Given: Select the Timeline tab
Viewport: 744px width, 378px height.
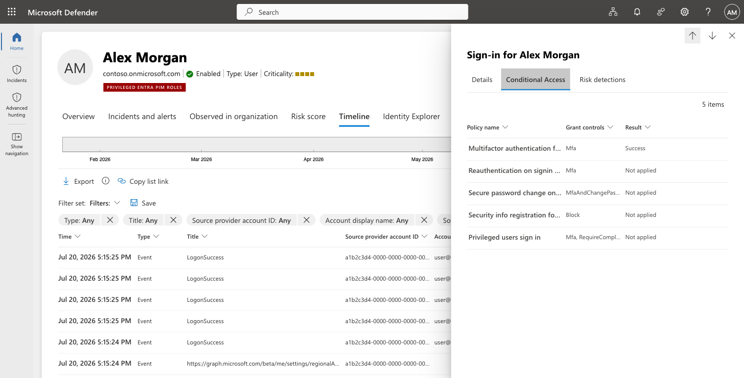Looking at the screenshot, I should (354, 117).
